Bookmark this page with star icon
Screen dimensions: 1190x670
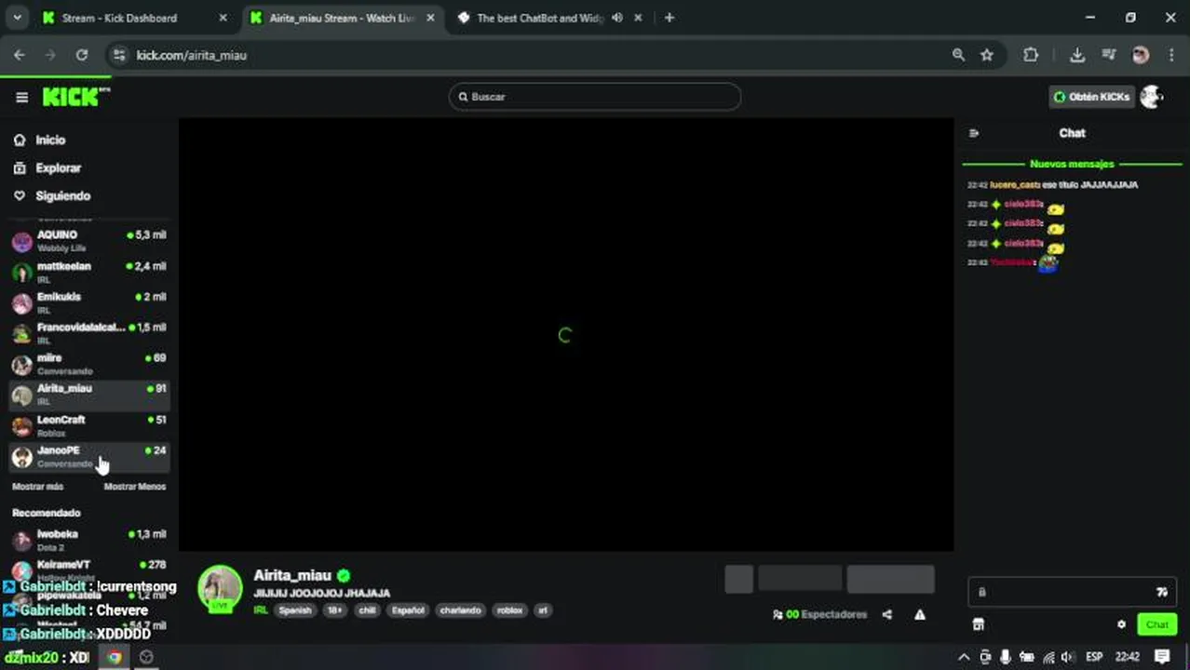(987, 55)
